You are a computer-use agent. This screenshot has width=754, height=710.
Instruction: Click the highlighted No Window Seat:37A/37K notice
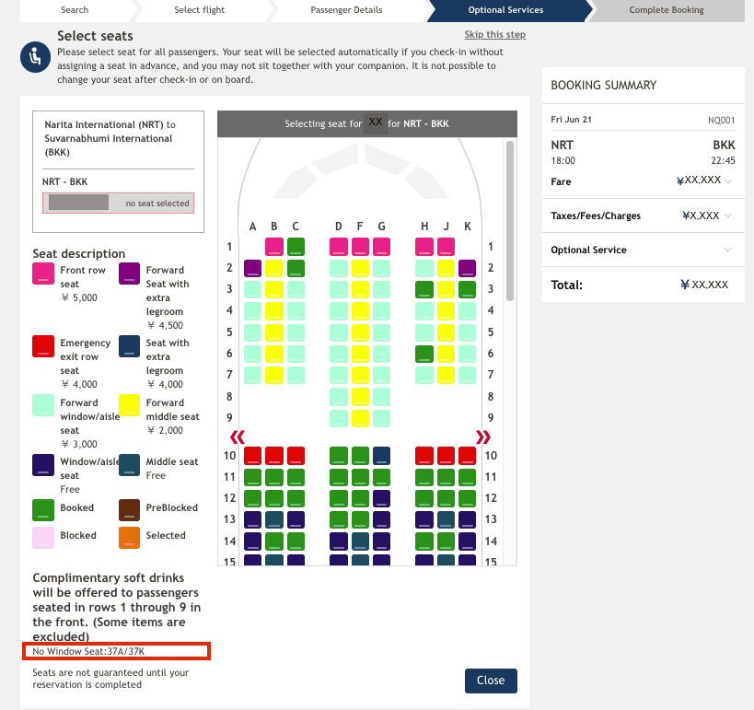[117, 650]
